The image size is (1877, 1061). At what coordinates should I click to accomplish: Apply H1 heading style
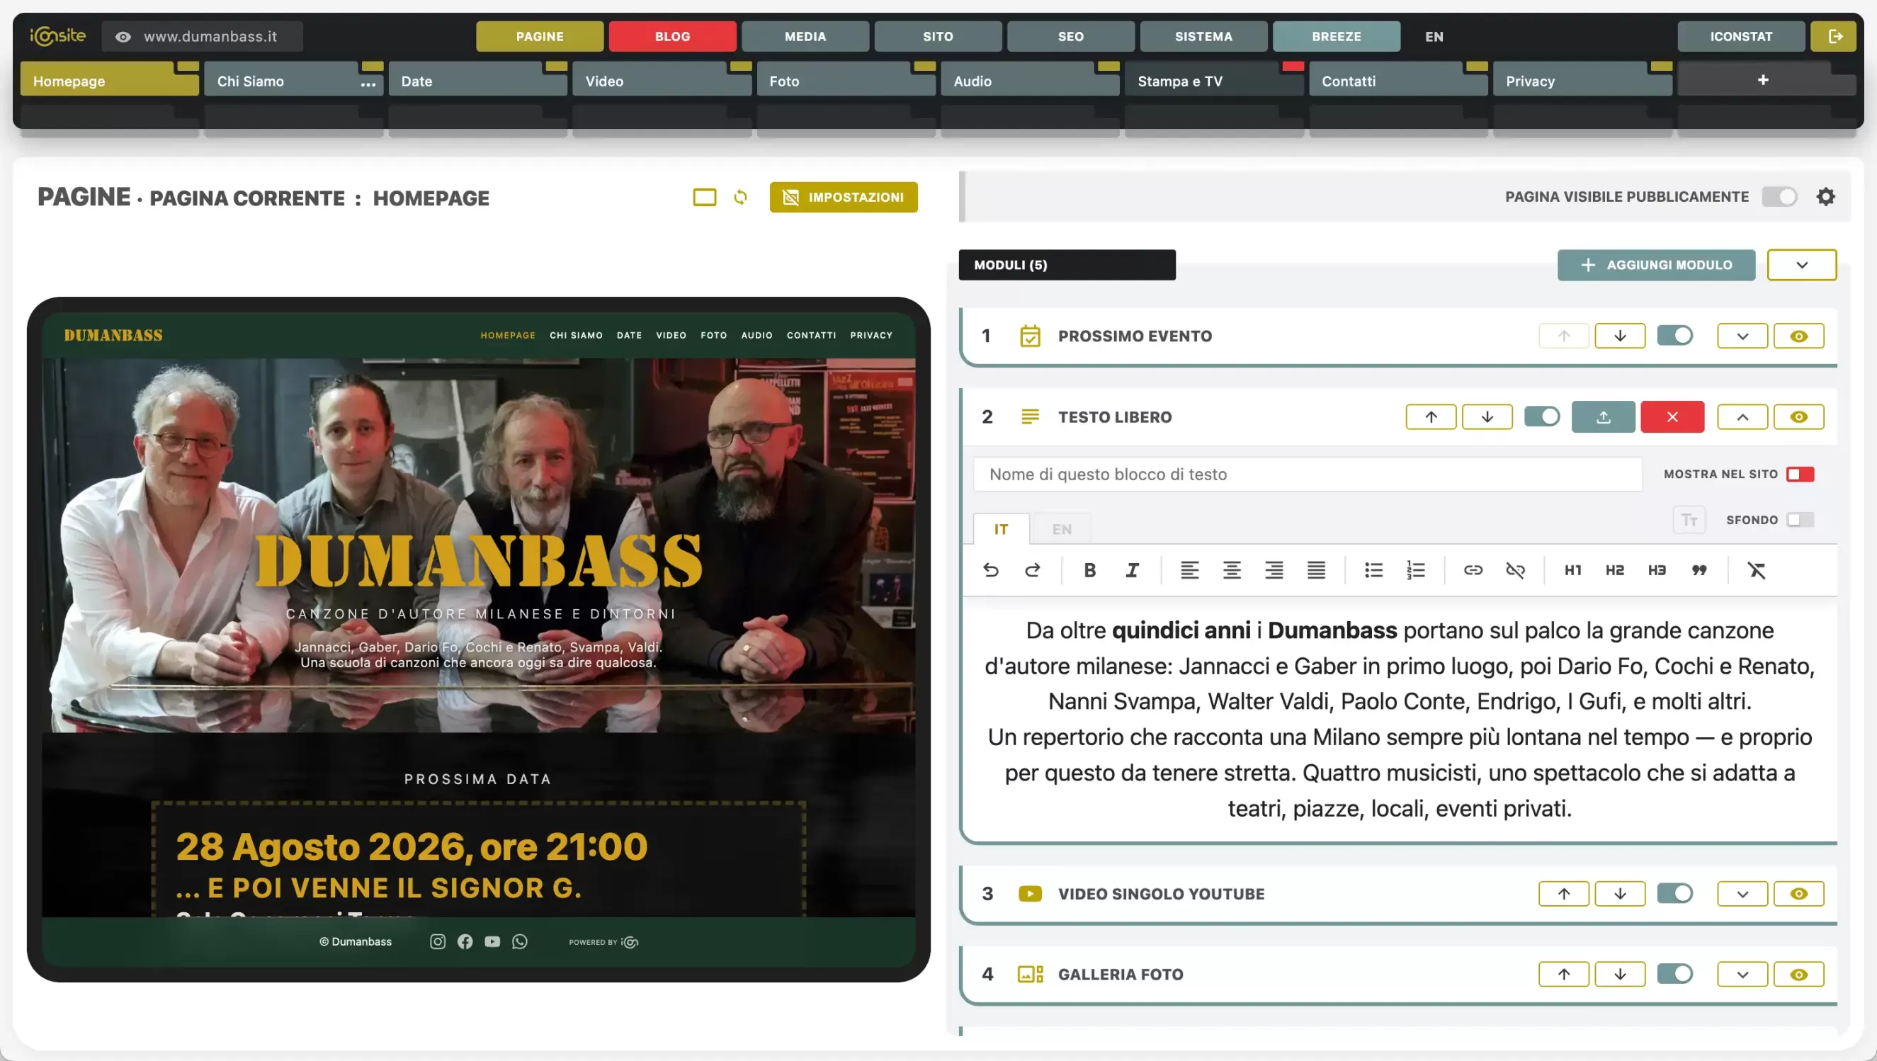coord(1572,570)
